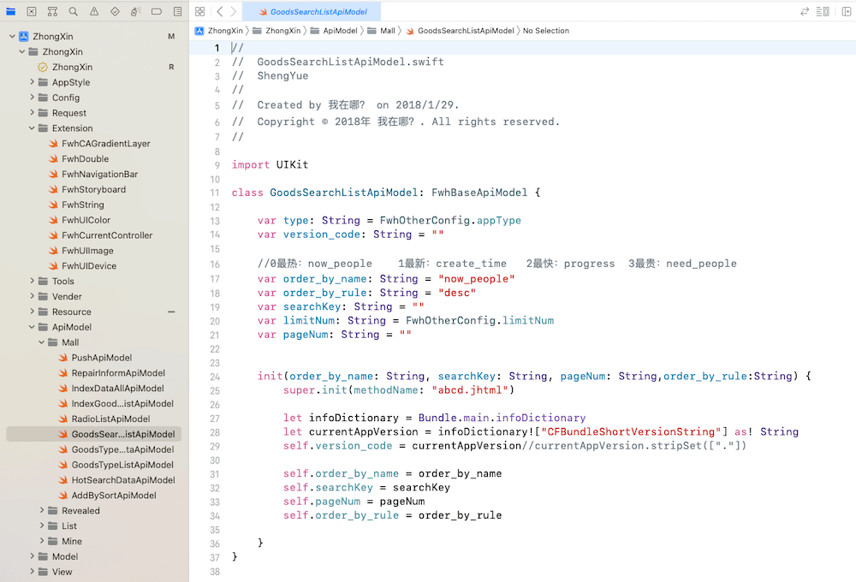Viewport: 856px width, 582px height.
Task: Open the AddBySortApiModel file
Action: pyautogui.click(x=114, y=496)
